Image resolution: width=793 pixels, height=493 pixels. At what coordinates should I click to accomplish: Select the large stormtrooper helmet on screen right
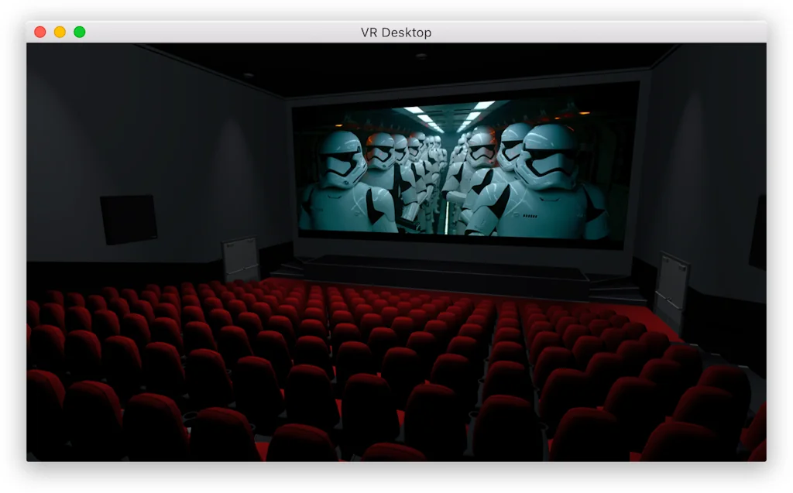547,156
